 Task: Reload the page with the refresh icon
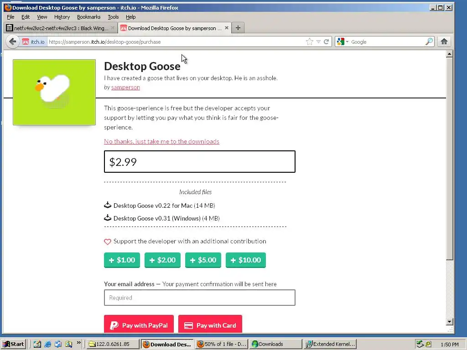tap(326, 41)
